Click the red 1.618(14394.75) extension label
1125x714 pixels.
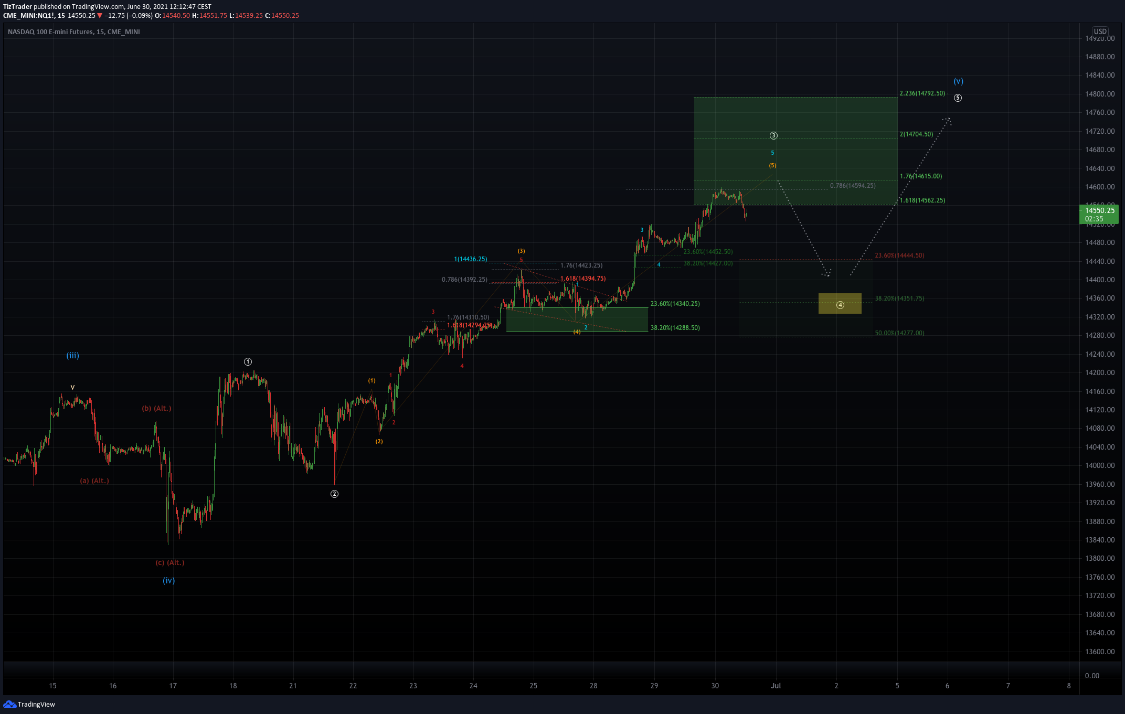pos(582,279)
